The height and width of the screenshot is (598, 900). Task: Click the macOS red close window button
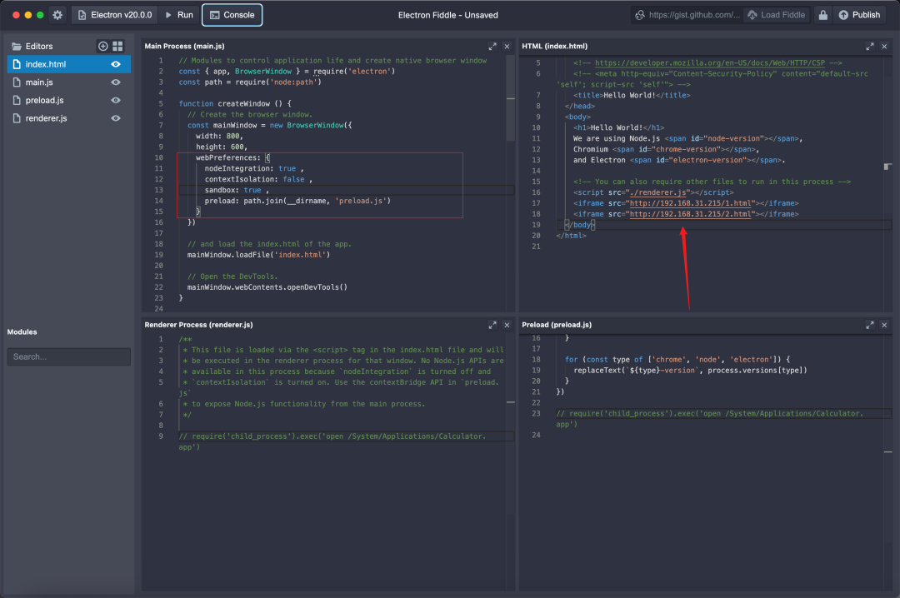coord(16,15)
